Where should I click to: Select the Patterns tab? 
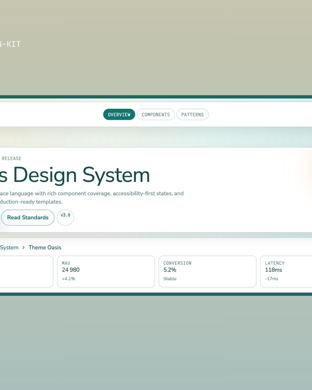click(x=192, y=114)
